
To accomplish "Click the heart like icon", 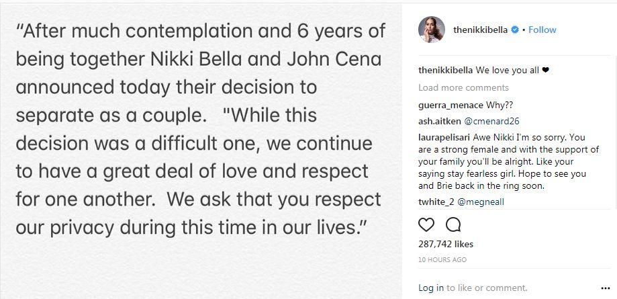I will [x=426, y=225].
